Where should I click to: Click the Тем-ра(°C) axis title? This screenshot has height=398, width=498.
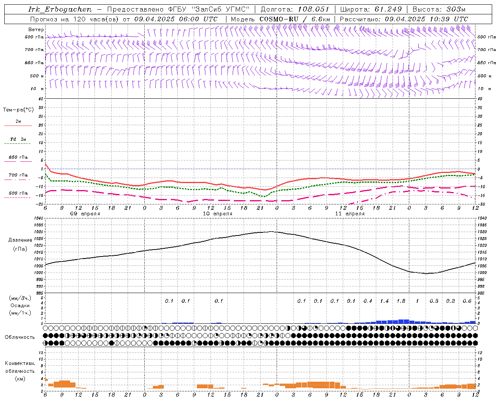tap(18, 110)
